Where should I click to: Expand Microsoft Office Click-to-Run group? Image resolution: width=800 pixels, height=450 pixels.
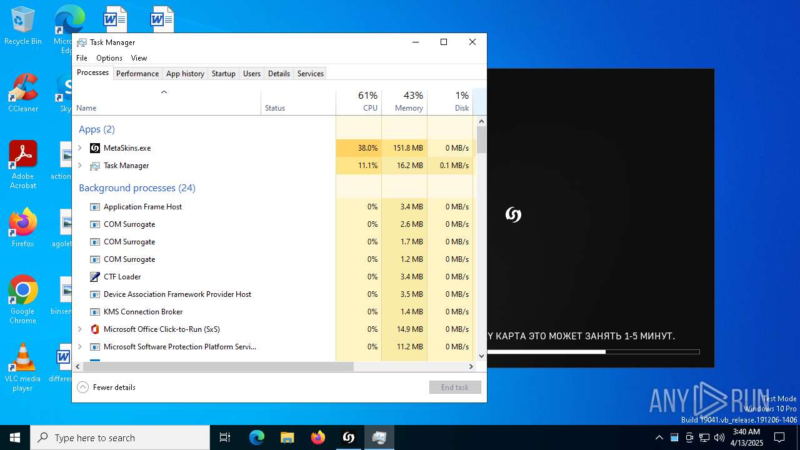click(79, 329)
